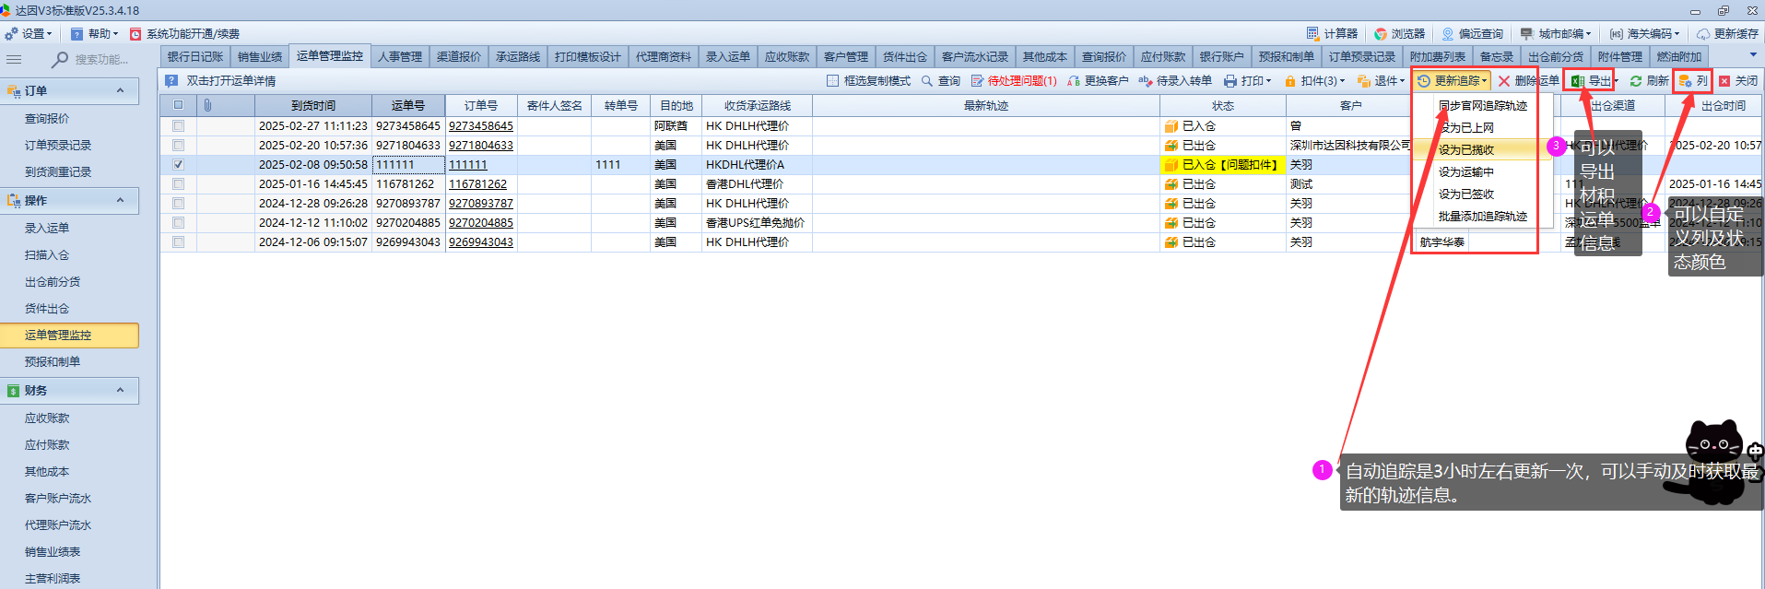Screen dimensions: 1765x589
Task: Click the hamburger menu icon in sidebar
Action: pos(14,60)
